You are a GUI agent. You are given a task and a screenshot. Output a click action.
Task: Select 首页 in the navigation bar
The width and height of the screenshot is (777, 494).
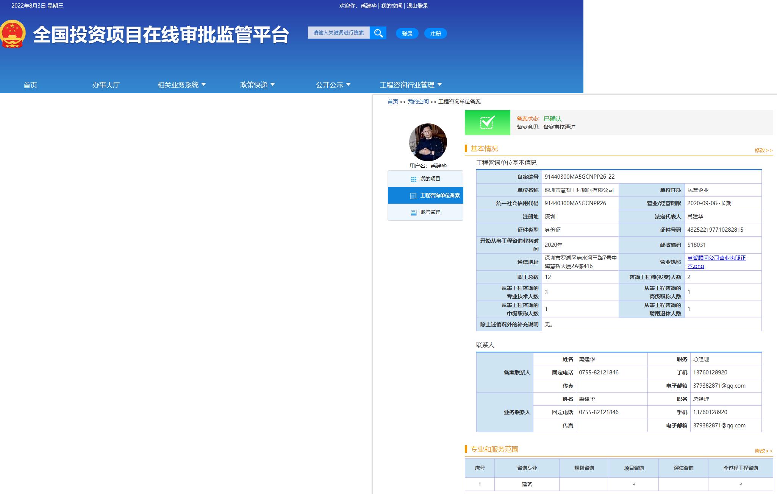[x=31, y=85]
